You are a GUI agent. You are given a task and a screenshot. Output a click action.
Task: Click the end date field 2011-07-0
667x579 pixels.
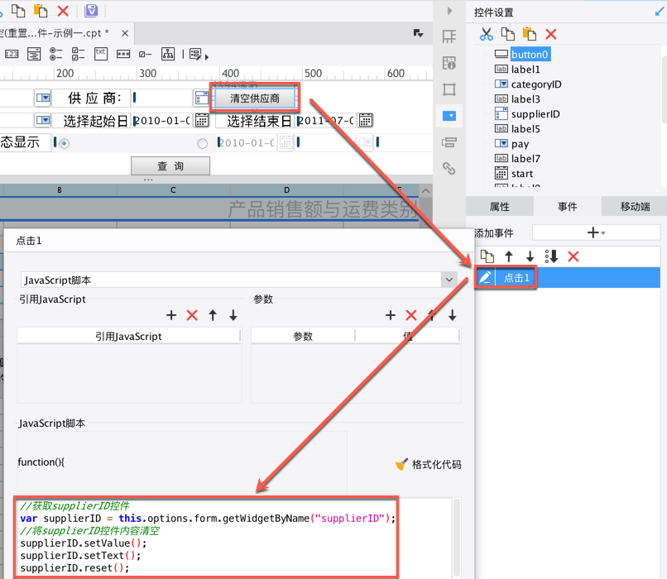coord(326,121)
